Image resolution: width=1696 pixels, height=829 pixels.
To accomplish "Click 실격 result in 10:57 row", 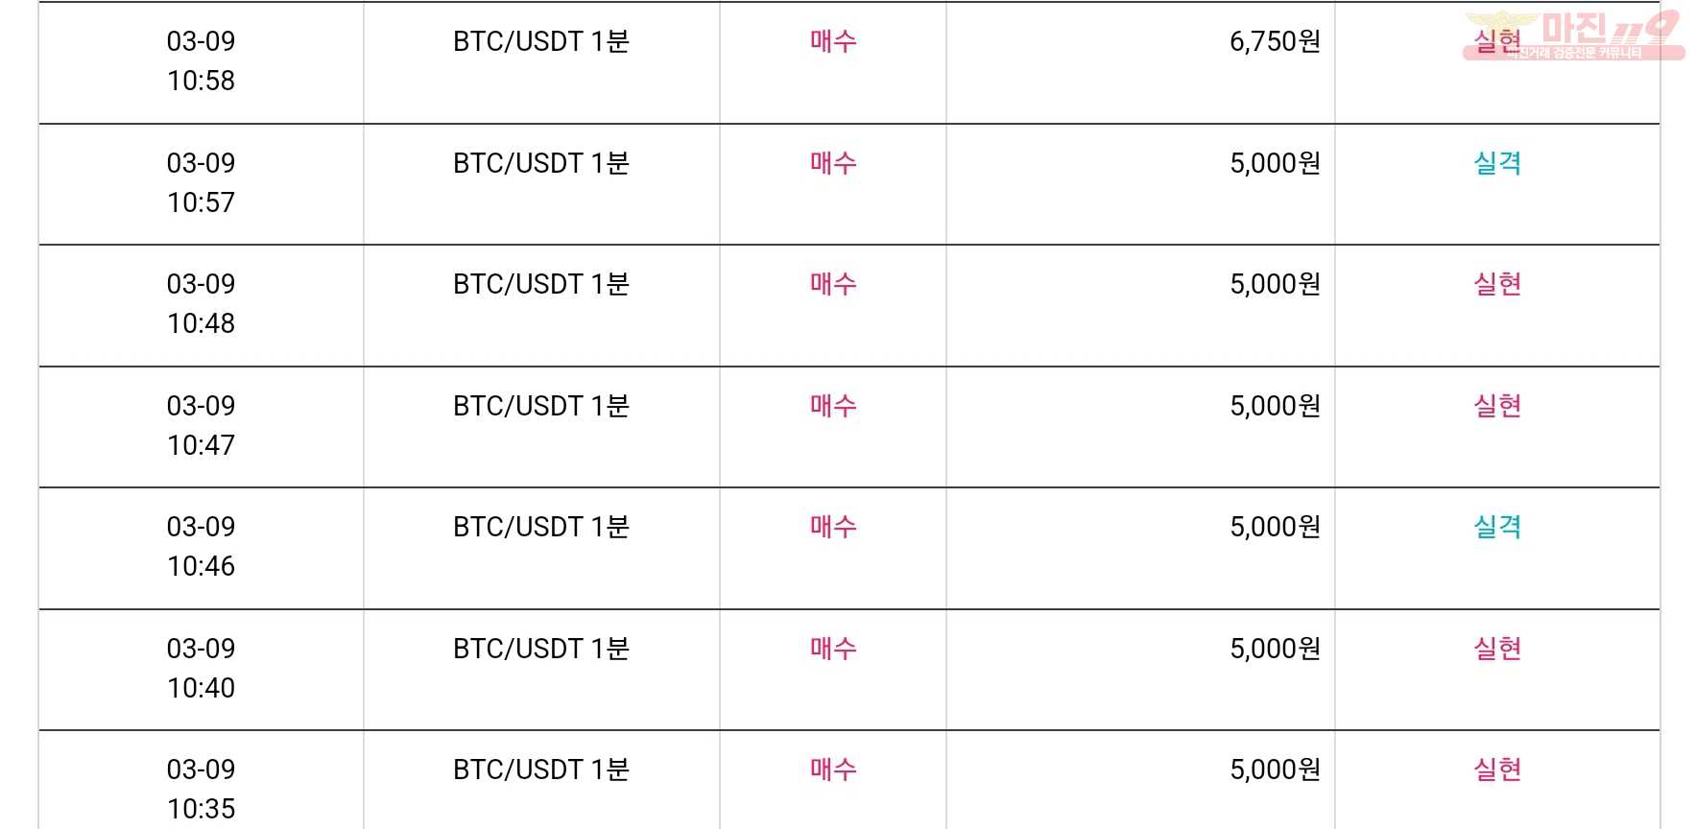I will click(1497, 163).
